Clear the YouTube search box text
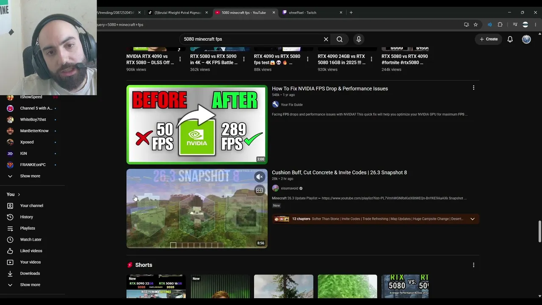This screenshot has height=305, width=542. coord(326,39)
